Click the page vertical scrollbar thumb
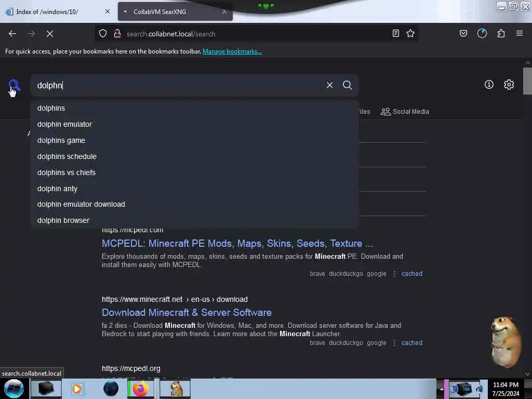This screenshot has width=532, height=399. (527, 81)
